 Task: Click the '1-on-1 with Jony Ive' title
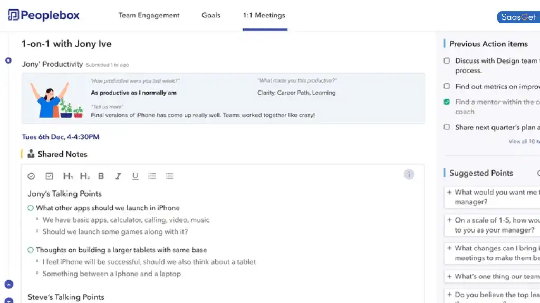66,44
